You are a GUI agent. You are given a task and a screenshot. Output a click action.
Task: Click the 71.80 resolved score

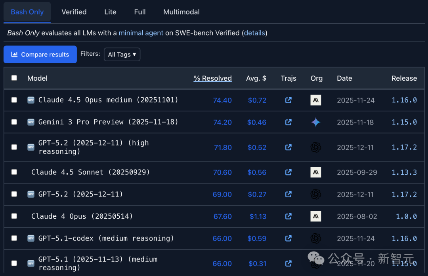223,147
